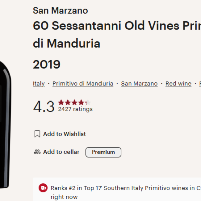Open the 2427 ratings count
Screen dimensions: 201x201
click(75, 109)
